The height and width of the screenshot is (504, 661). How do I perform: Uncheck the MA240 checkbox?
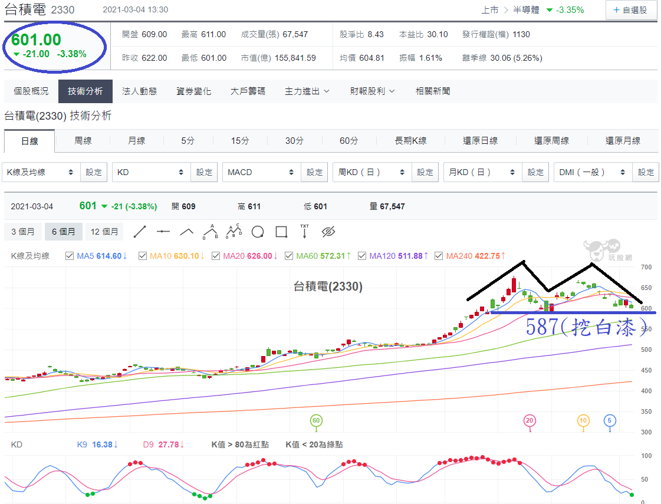[x=439, y=256]
